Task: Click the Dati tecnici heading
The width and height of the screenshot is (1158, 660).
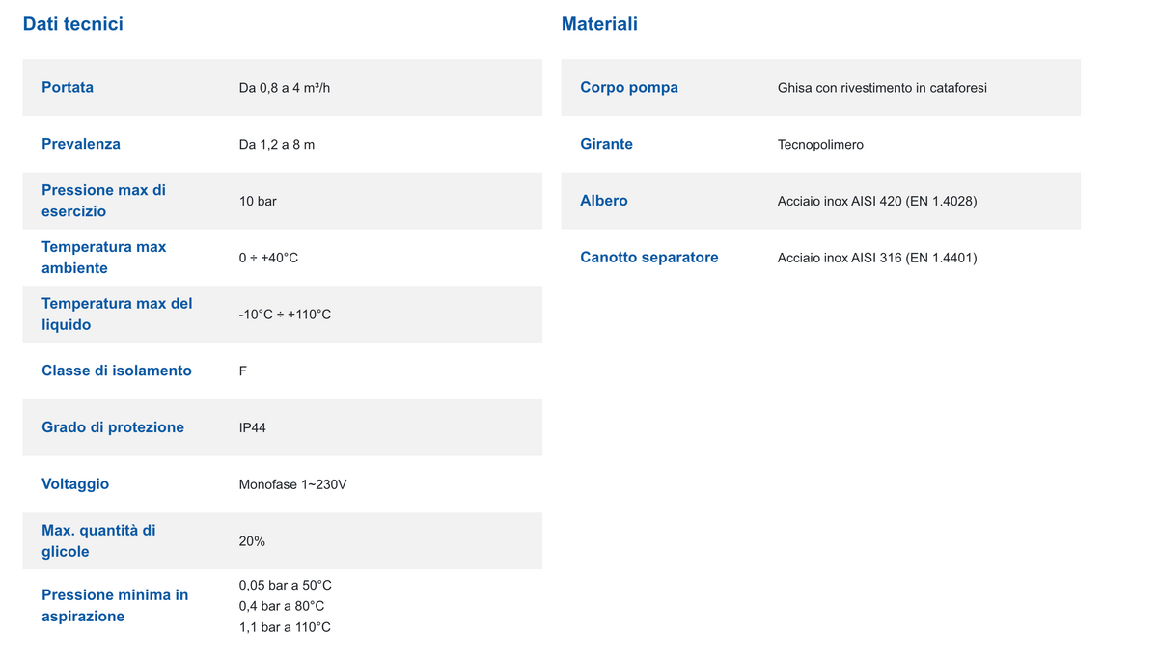Action: pyautogui.click(x=72, y=24)
